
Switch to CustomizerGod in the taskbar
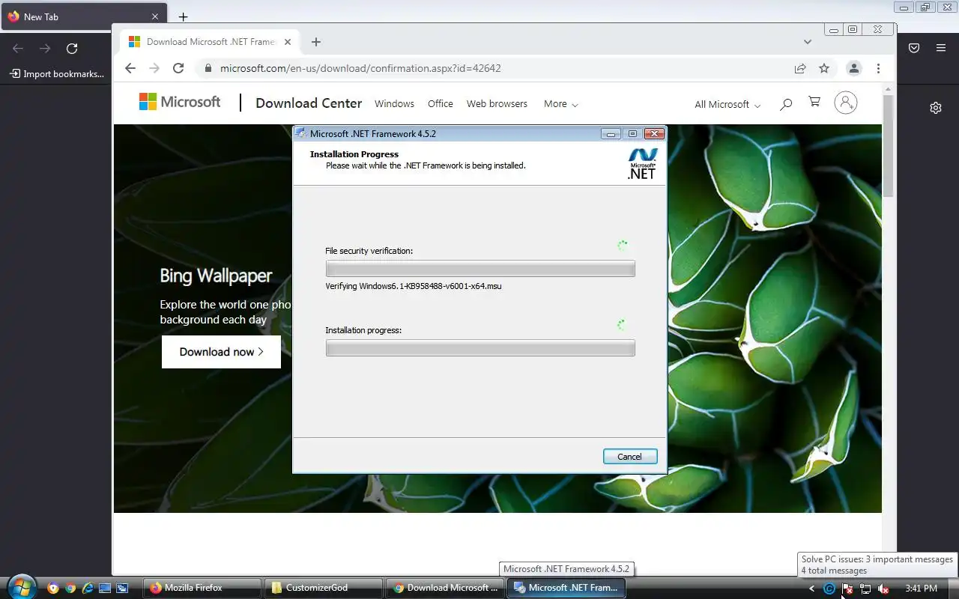click(323, 588)
